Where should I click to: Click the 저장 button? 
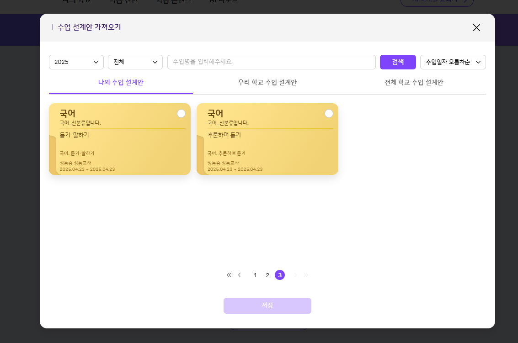coord(267,306)
